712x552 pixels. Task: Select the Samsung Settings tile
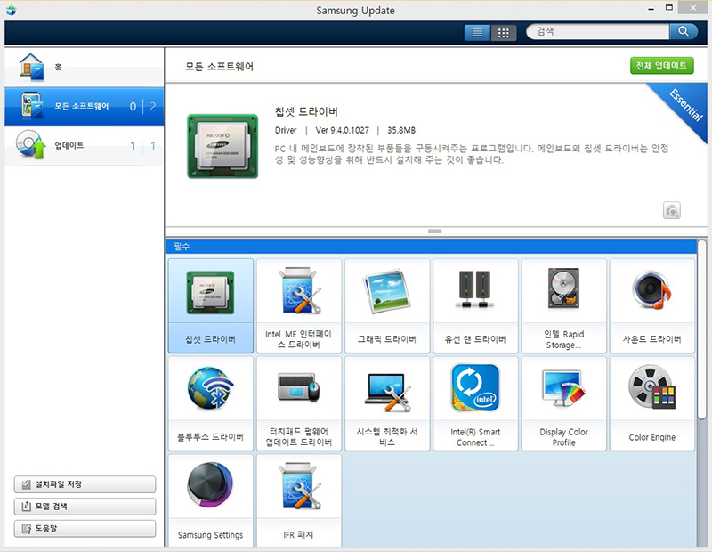(211, 500)
